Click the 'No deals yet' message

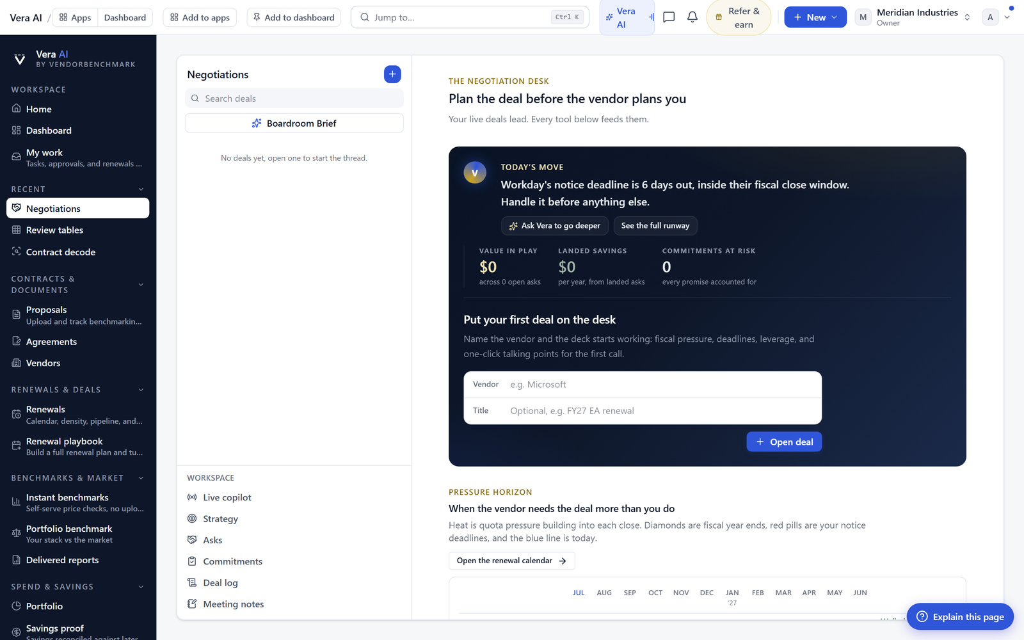(x=294, y=158)
